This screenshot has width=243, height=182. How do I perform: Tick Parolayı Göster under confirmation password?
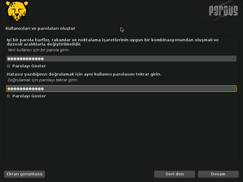[8, 96]
